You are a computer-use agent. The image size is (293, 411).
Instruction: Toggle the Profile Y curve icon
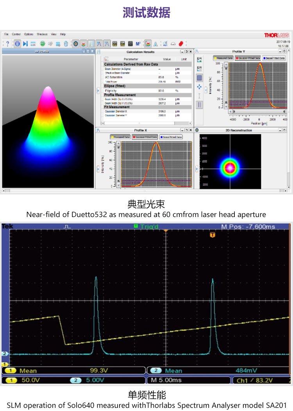click(107, 44)
